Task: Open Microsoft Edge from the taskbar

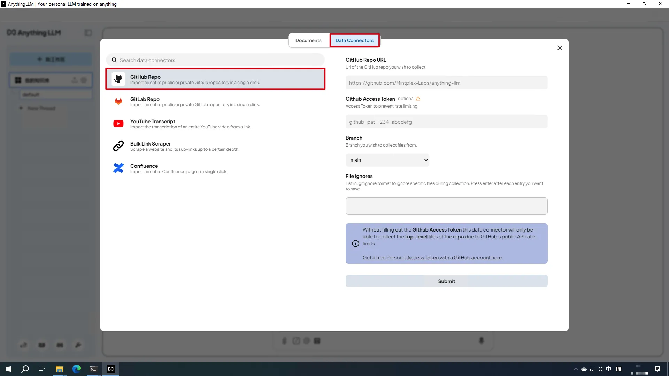Action: pyautogui.click(x=76, y=369)
